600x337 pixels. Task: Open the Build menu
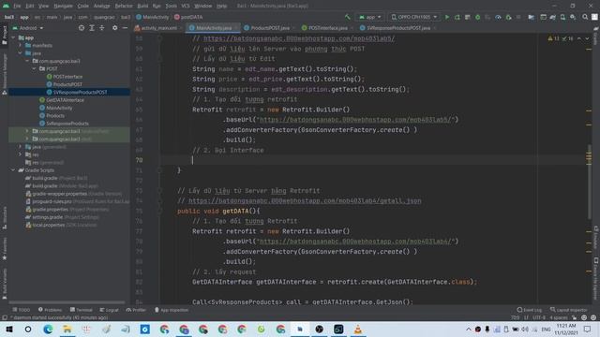(x=142, y=7)
